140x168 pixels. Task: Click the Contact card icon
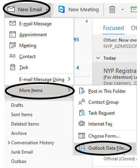[12, 56]
